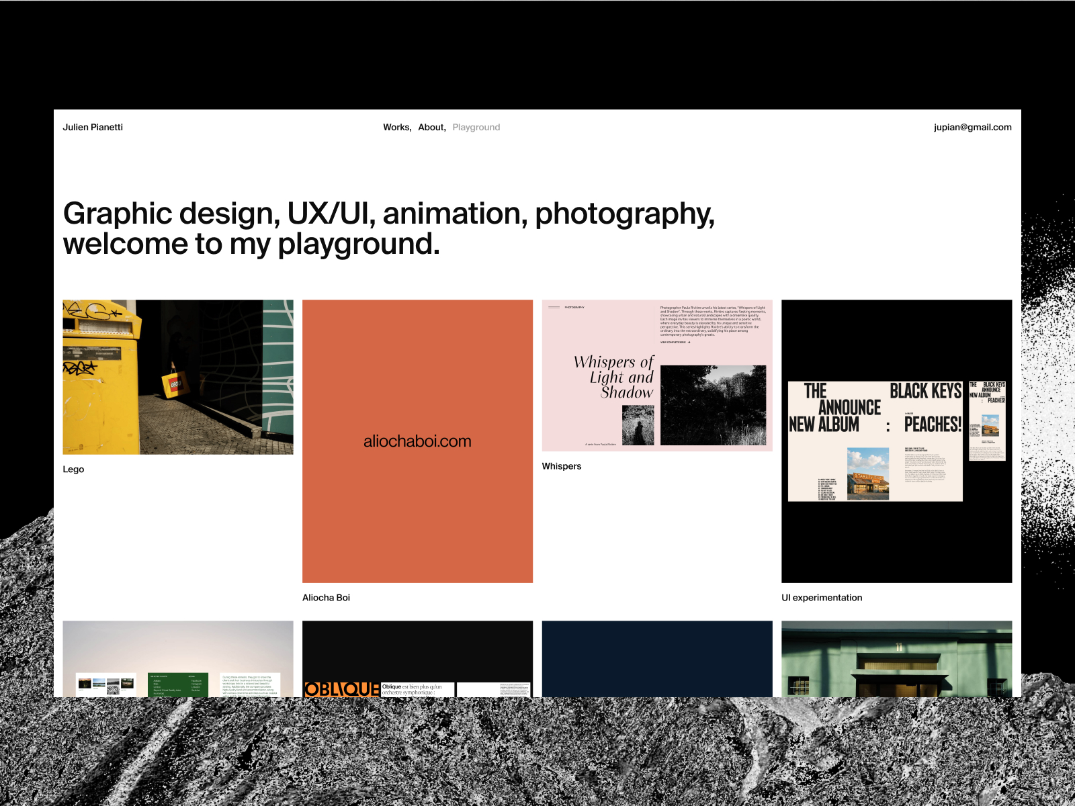This screenshot has height=806, width=1075.
Task: Open the beige sky website mockup thumbnail
Action: 178,659
